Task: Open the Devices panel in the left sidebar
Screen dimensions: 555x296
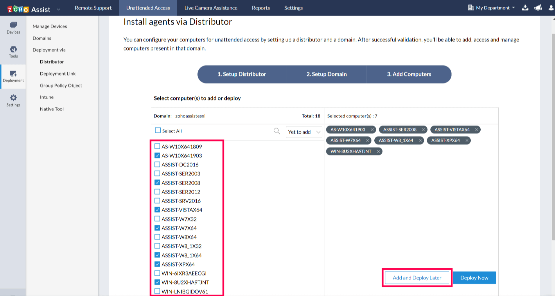Action: tap(13, 28)
